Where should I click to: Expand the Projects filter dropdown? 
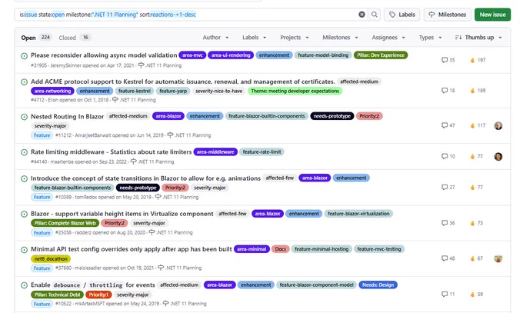click(x=295, y=38)
